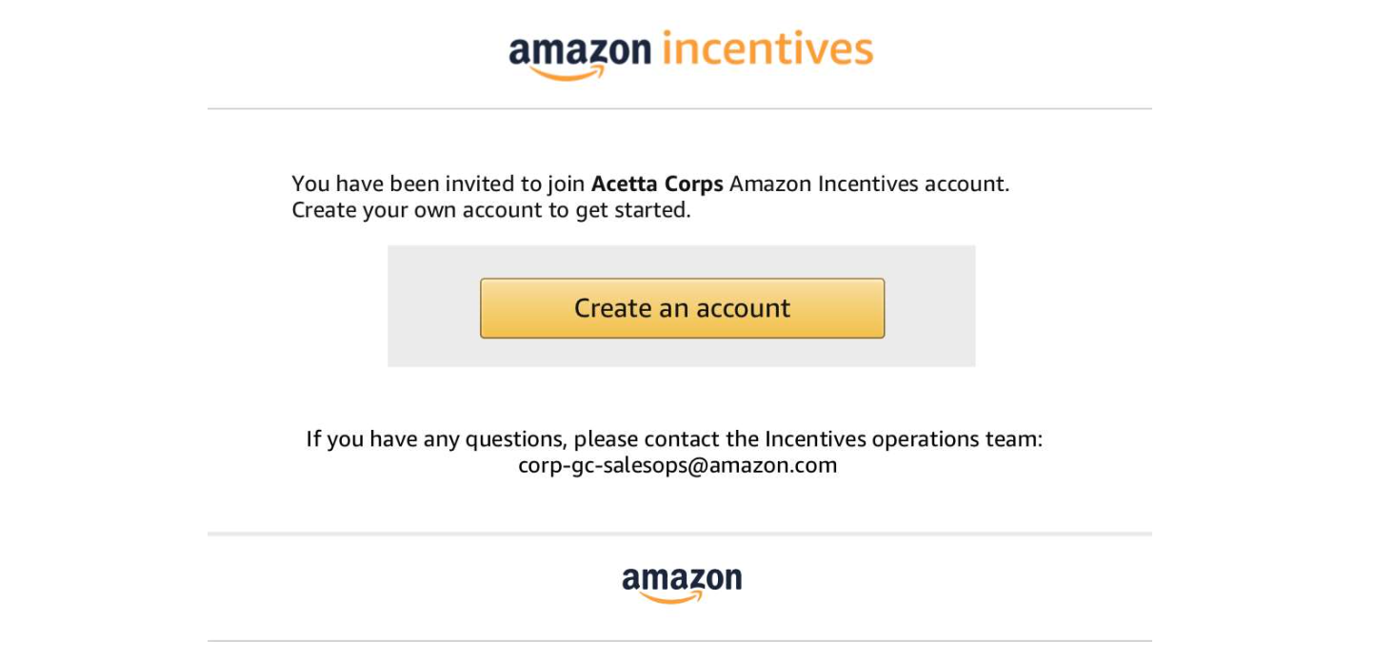
Task: Click the "Incentives operations team:" text
Action: (903, 439)
